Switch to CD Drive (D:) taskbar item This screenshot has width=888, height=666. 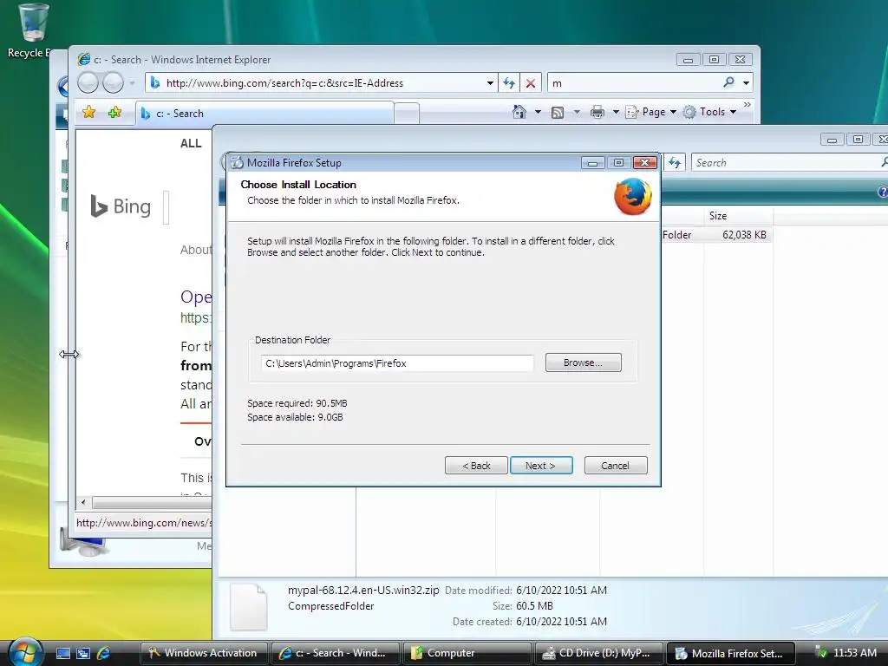point(598,653)
